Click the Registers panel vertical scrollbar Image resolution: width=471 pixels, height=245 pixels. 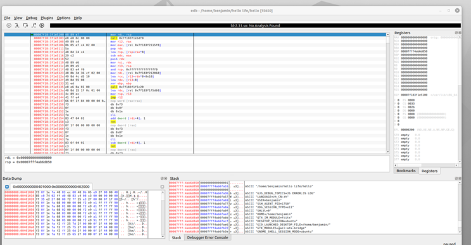click(x=460, y=99)
